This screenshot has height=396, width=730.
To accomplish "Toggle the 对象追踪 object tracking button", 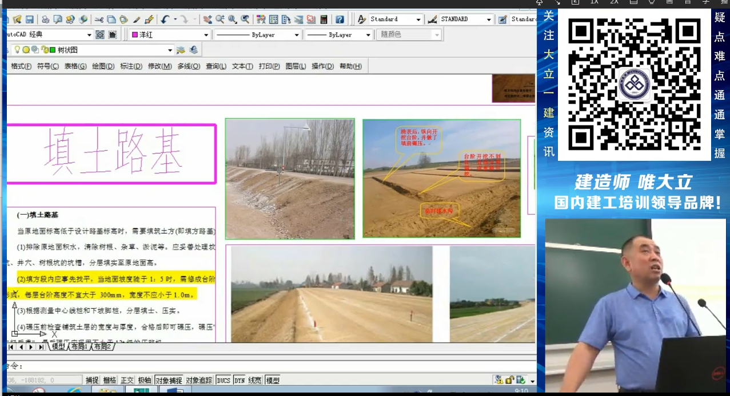I will pos(200,380).
